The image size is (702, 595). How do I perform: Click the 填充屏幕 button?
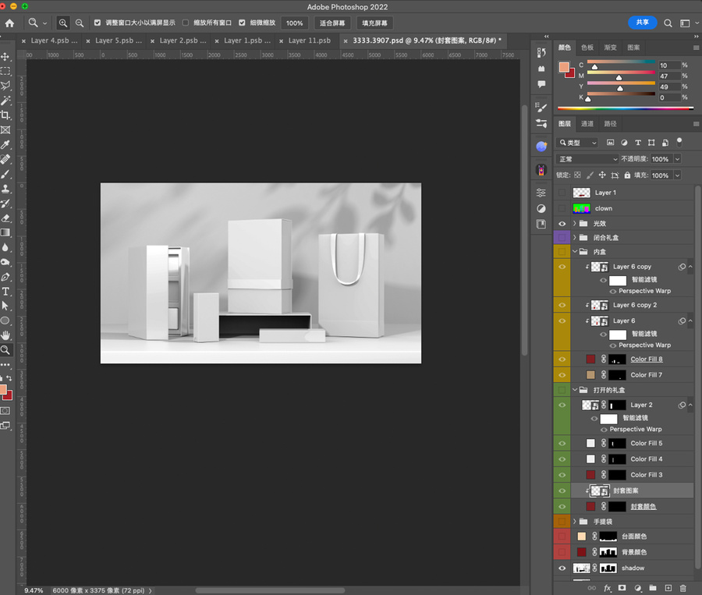point(374,23)
